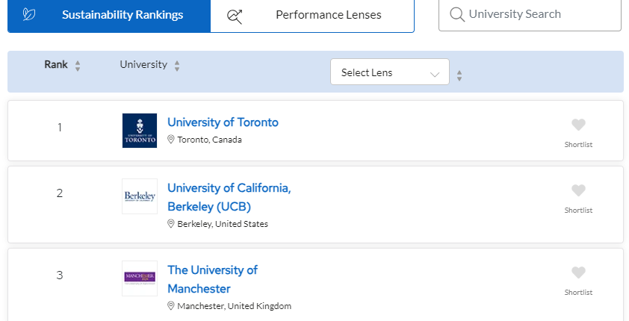Image resolution: width=629 pixels, height=321 pixels.
Task: Open University of California, Berkeley link
Action: 229,197
